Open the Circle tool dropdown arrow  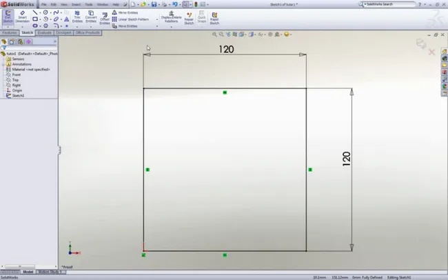[50, 12]
